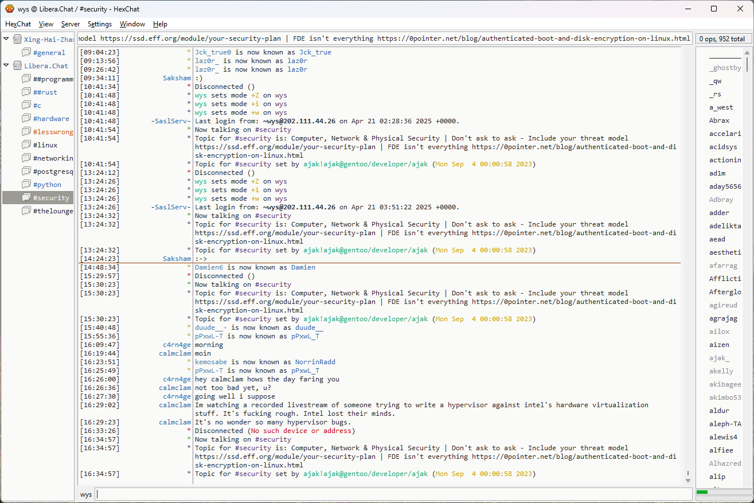Switch to the #linux channel

click(45, 145)
